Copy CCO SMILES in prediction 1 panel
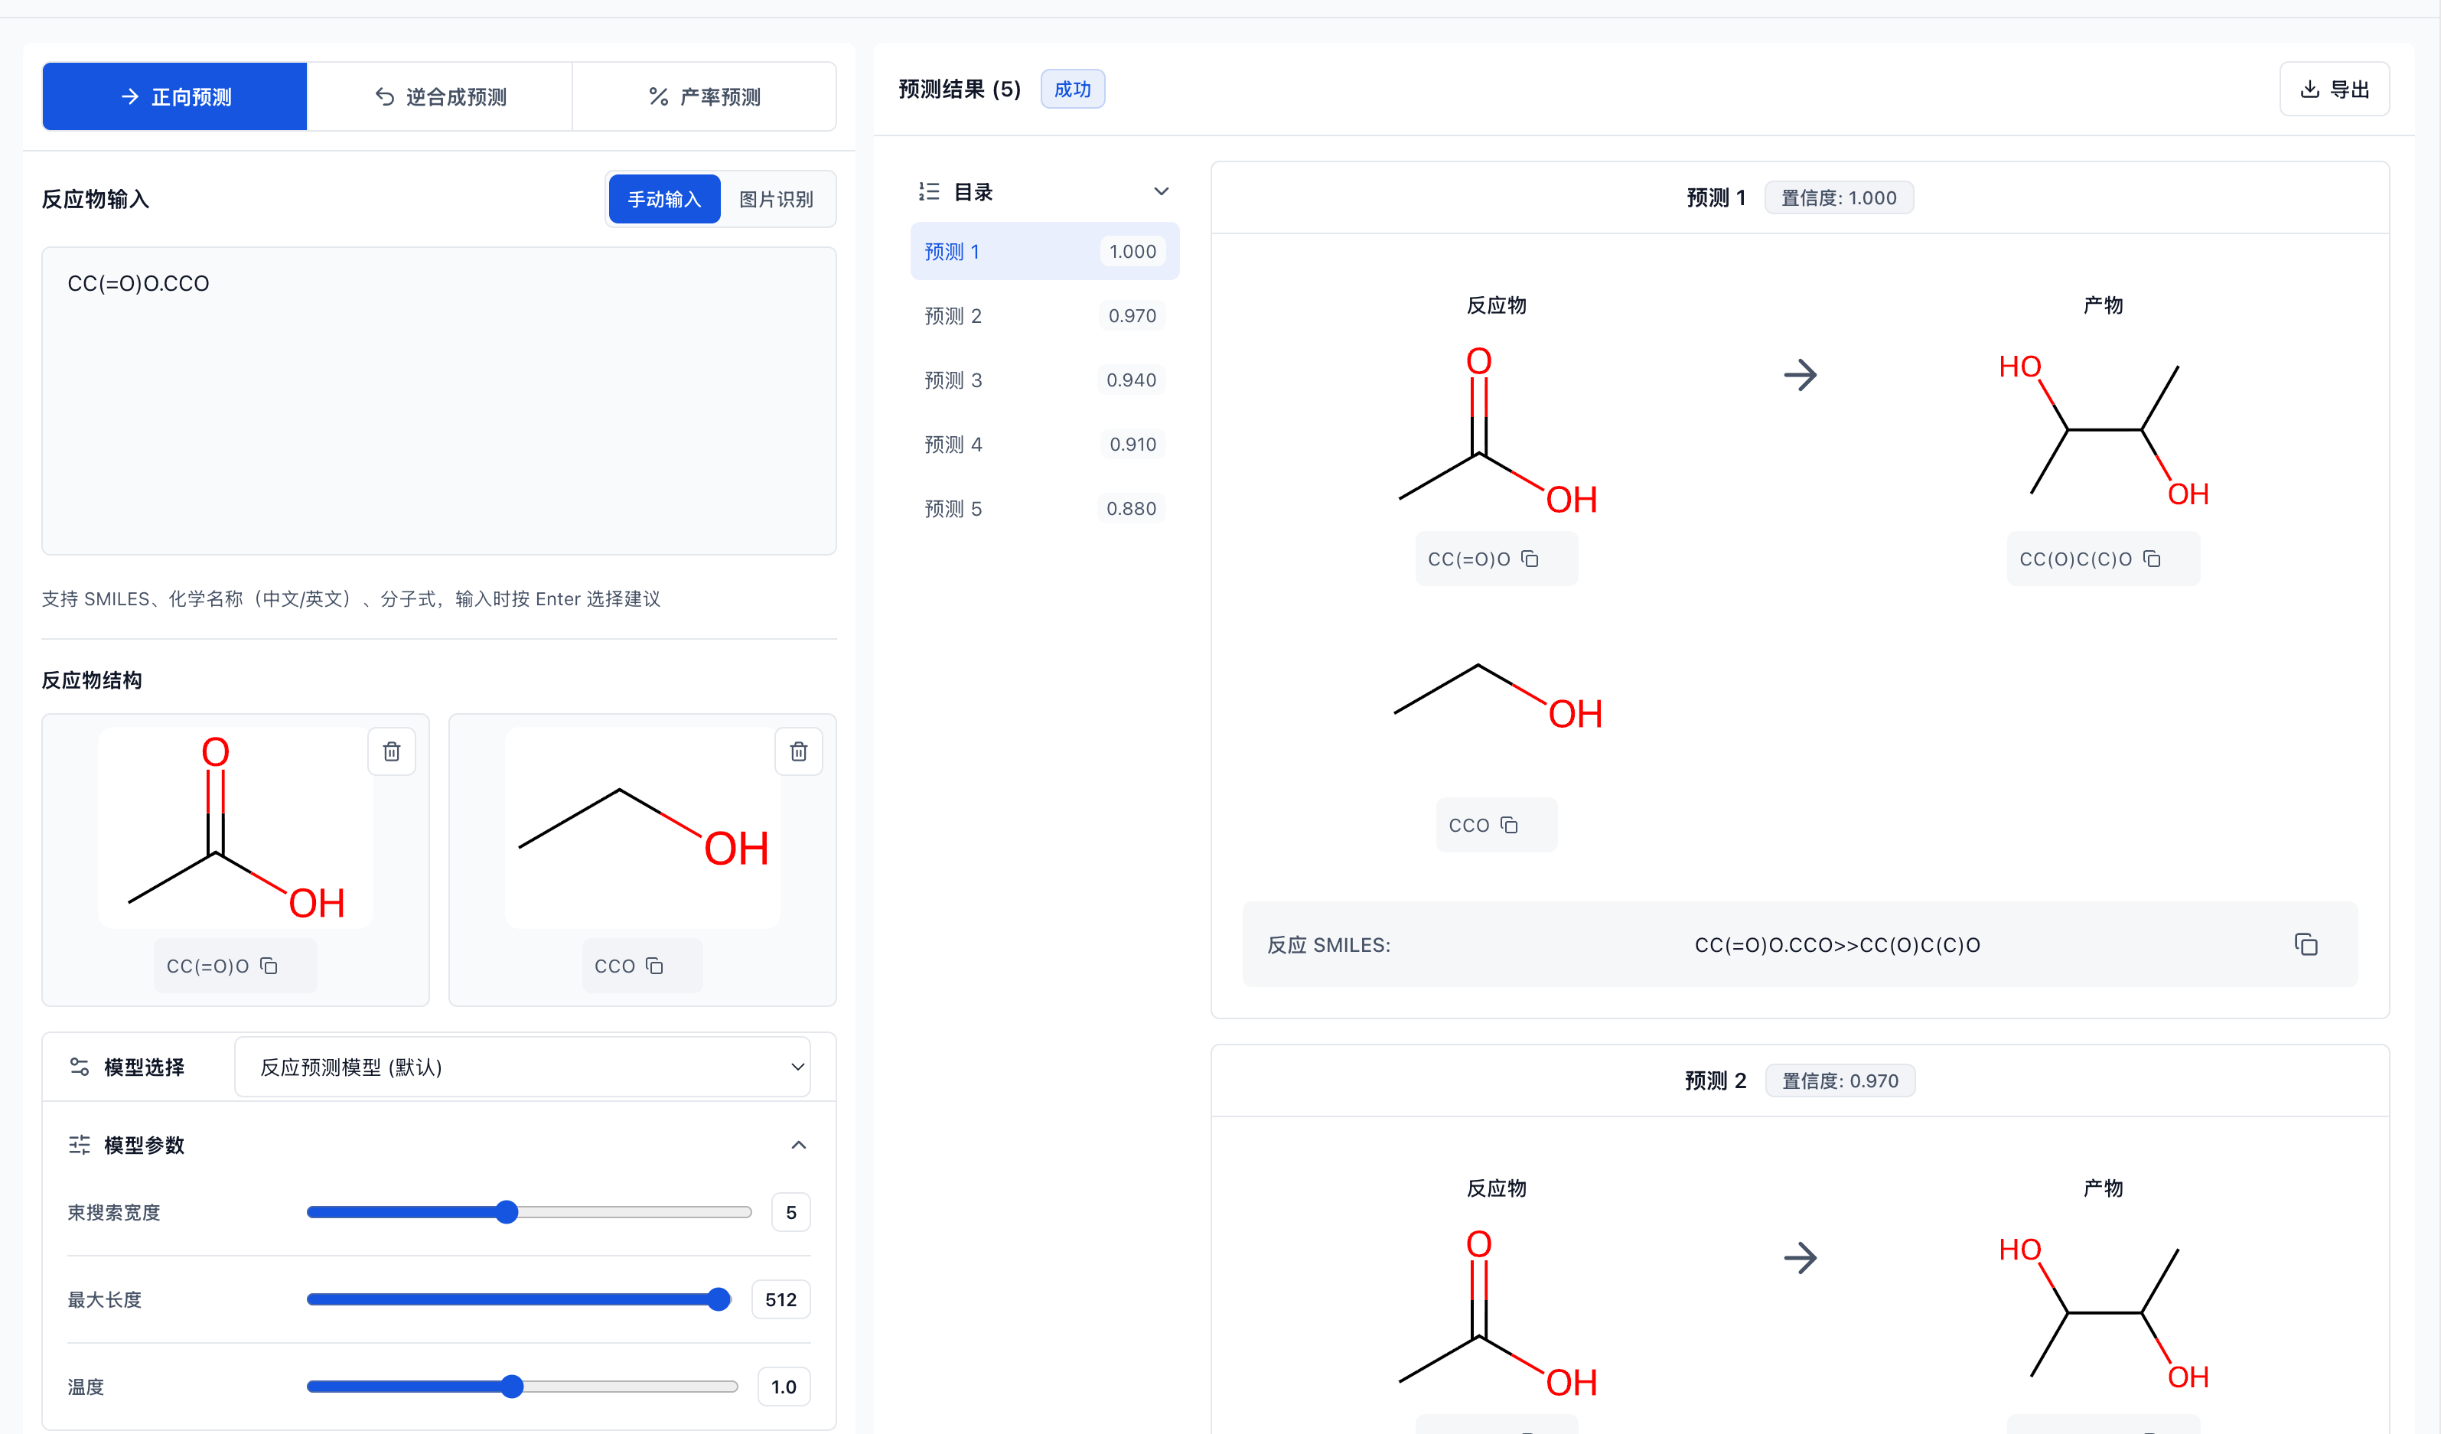2441x1434 pixels. (x=1509, y=825)
